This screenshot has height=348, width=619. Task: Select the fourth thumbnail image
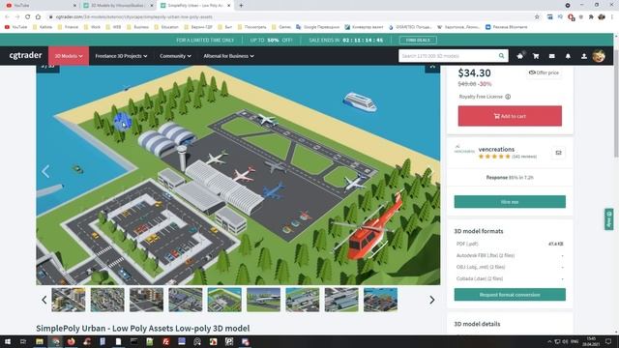click(186, 300)
